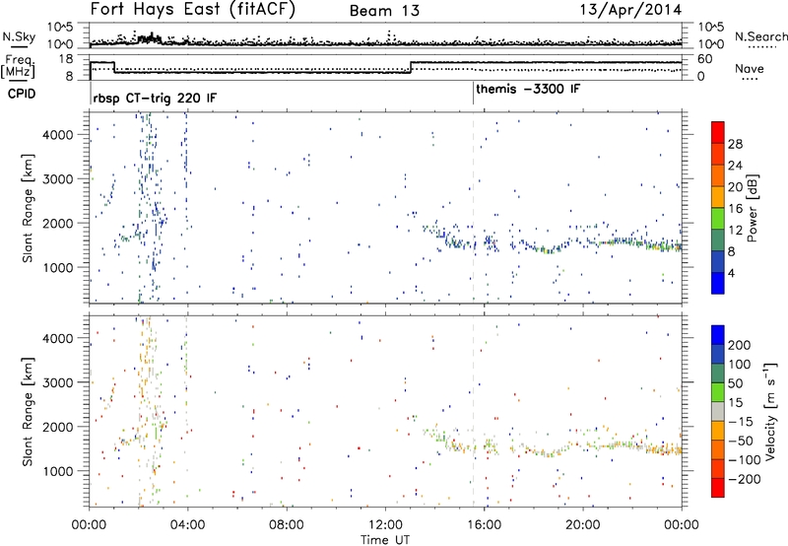Viewport: 788px width, 546px height.
Task: Click the 'themis -3300 IF' label
Action: (528, 90)
